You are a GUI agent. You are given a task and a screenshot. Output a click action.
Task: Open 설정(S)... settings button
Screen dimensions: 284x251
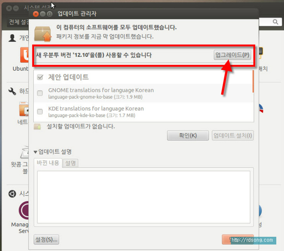(x=46, y=240)
